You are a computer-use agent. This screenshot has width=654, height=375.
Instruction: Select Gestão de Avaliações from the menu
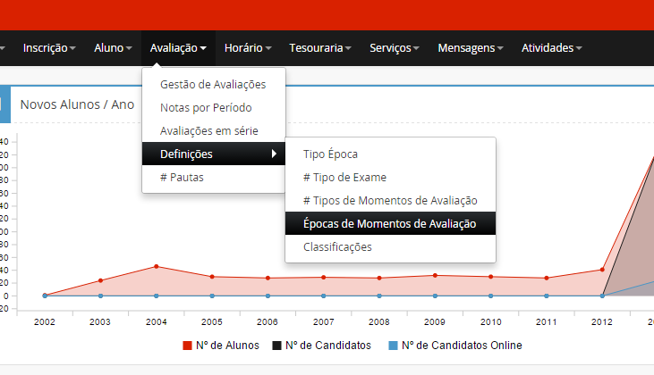(x=213, y=85)
